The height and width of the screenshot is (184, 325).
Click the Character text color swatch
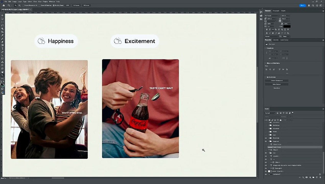coord(287,26)
